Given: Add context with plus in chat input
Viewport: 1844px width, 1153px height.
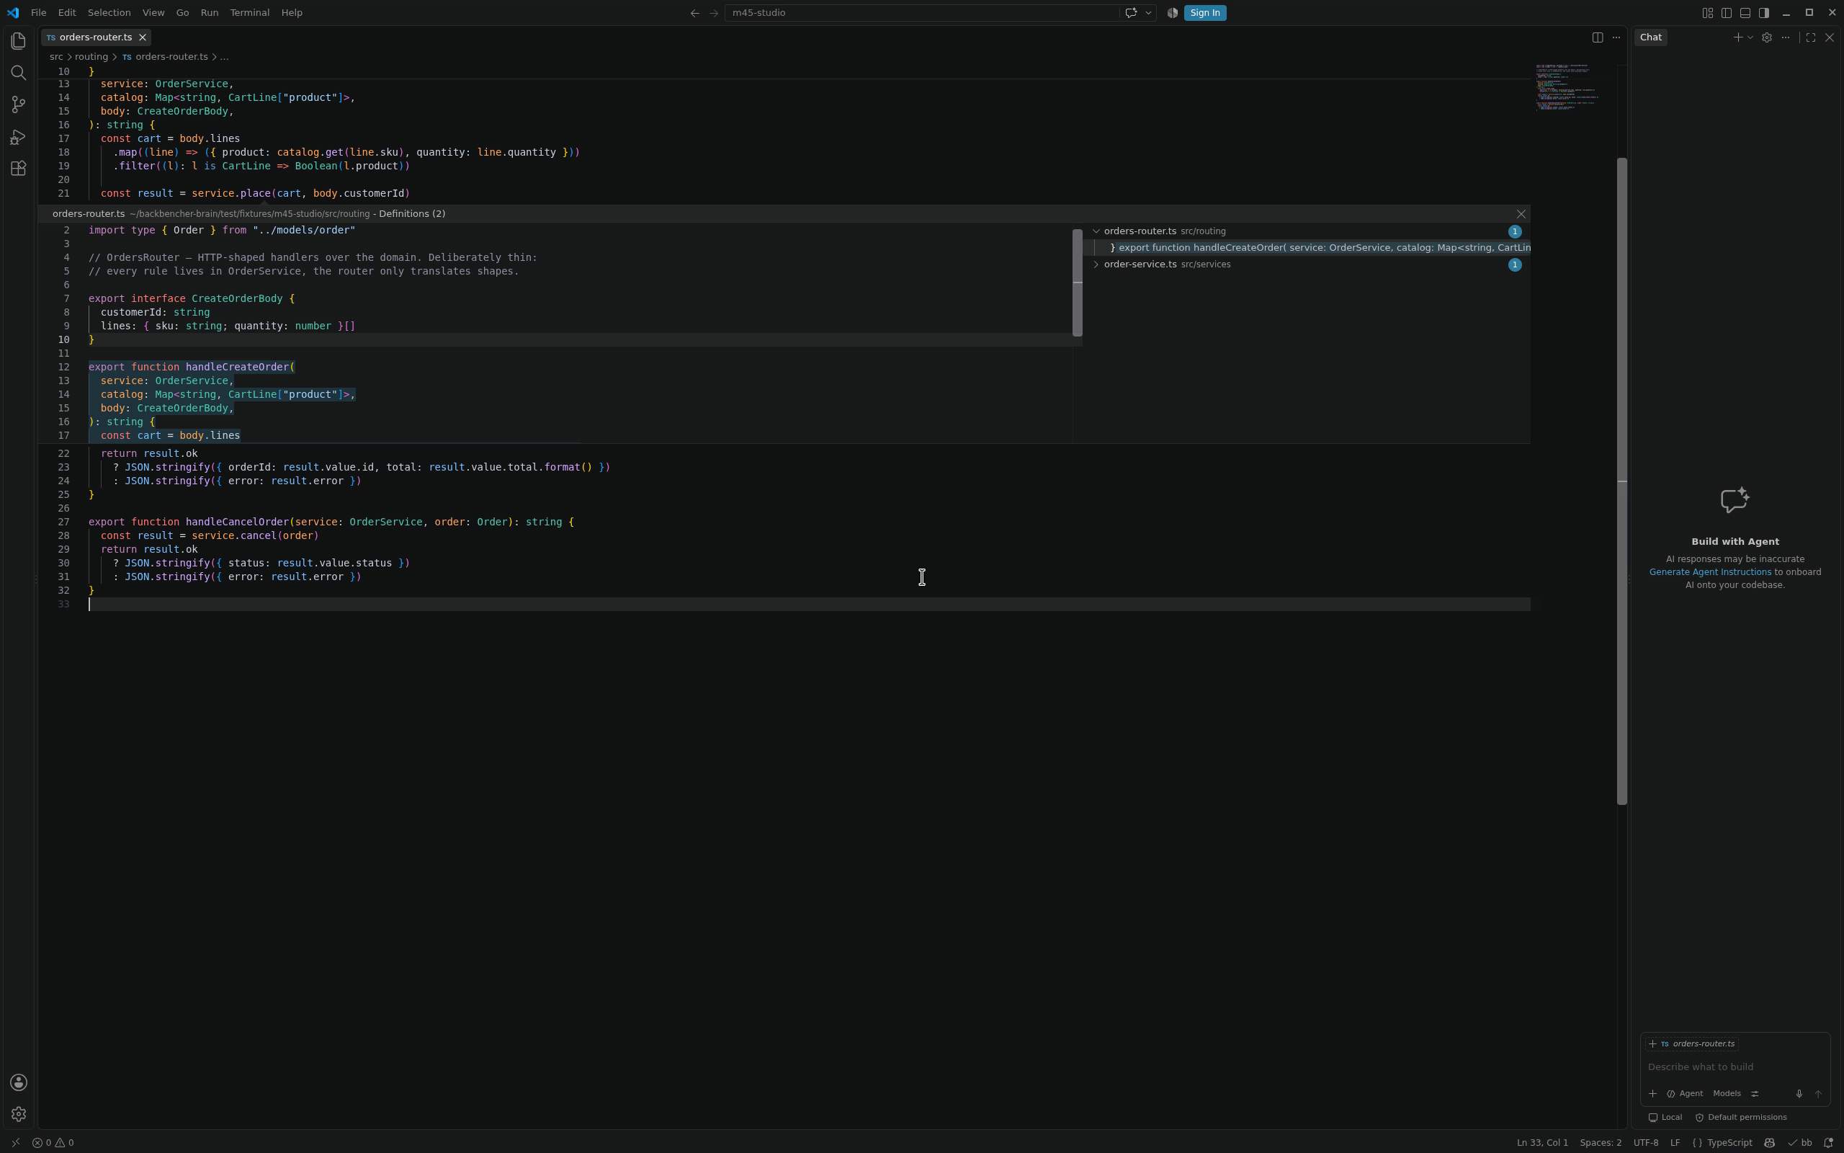Looking at the screenshot, I should pyautogui.click(x=1652, y=1093).
